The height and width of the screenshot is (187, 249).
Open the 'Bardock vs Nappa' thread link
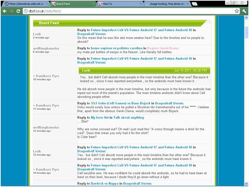coord(105,184)
